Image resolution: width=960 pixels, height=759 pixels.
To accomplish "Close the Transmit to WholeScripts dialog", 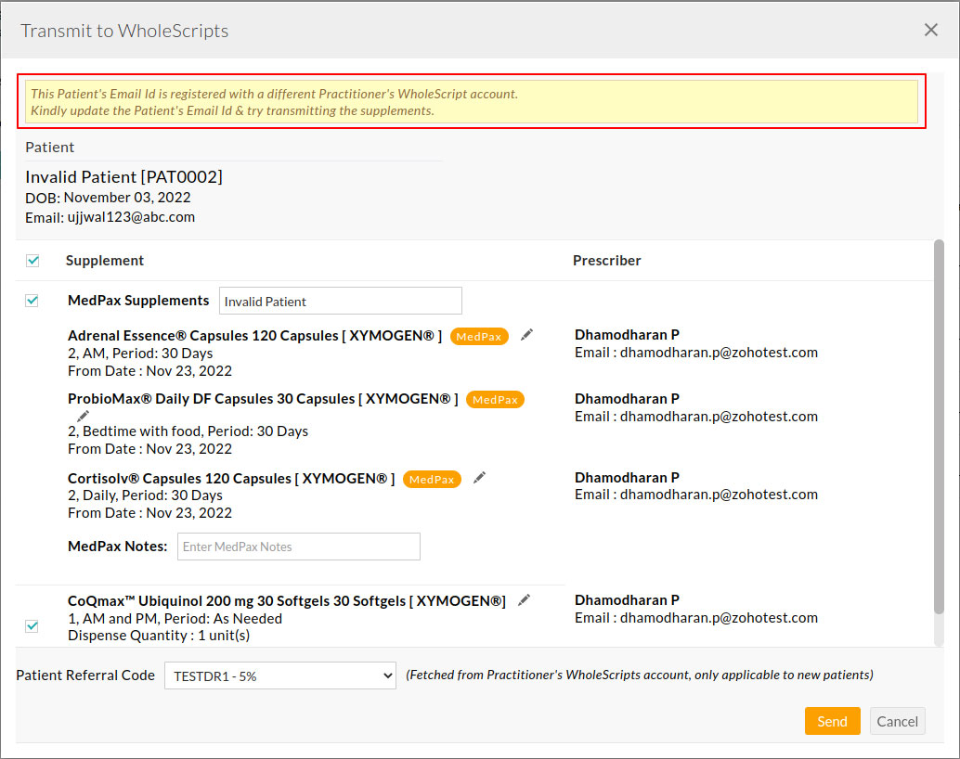I will tap(930, 29).
